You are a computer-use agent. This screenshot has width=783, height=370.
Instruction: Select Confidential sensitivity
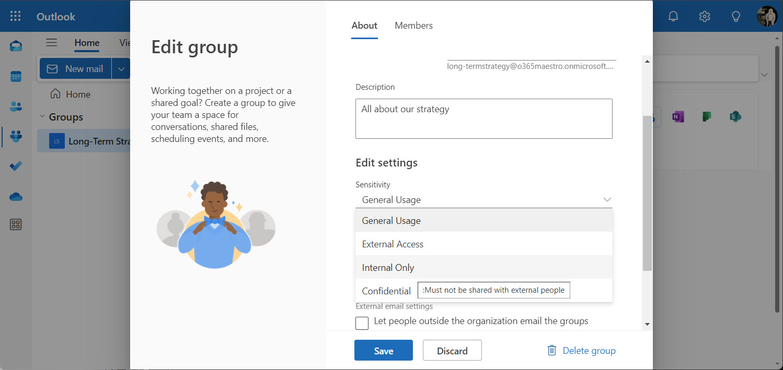coord(386,291)
